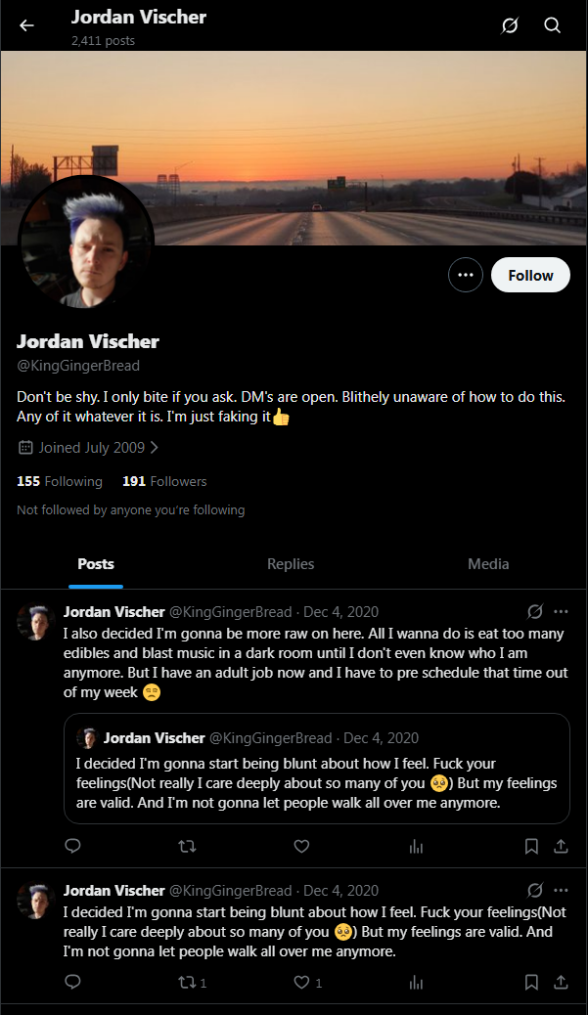Bookmark the first post
Screen dimensions: 588x1015
click(x=531, y=846)
